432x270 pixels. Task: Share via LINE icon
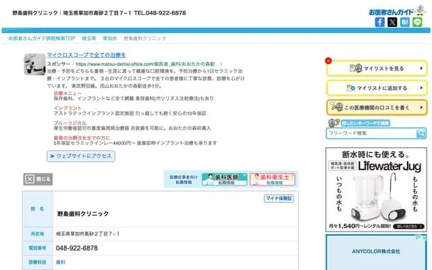point(417,22)
